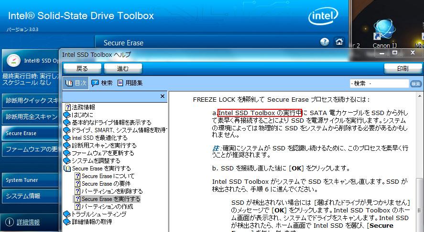Image resolution: width=424 pixels, height=232 pixels.
Task: Click the page icon beside Secure Erase の要件
Action: (77, 184)
